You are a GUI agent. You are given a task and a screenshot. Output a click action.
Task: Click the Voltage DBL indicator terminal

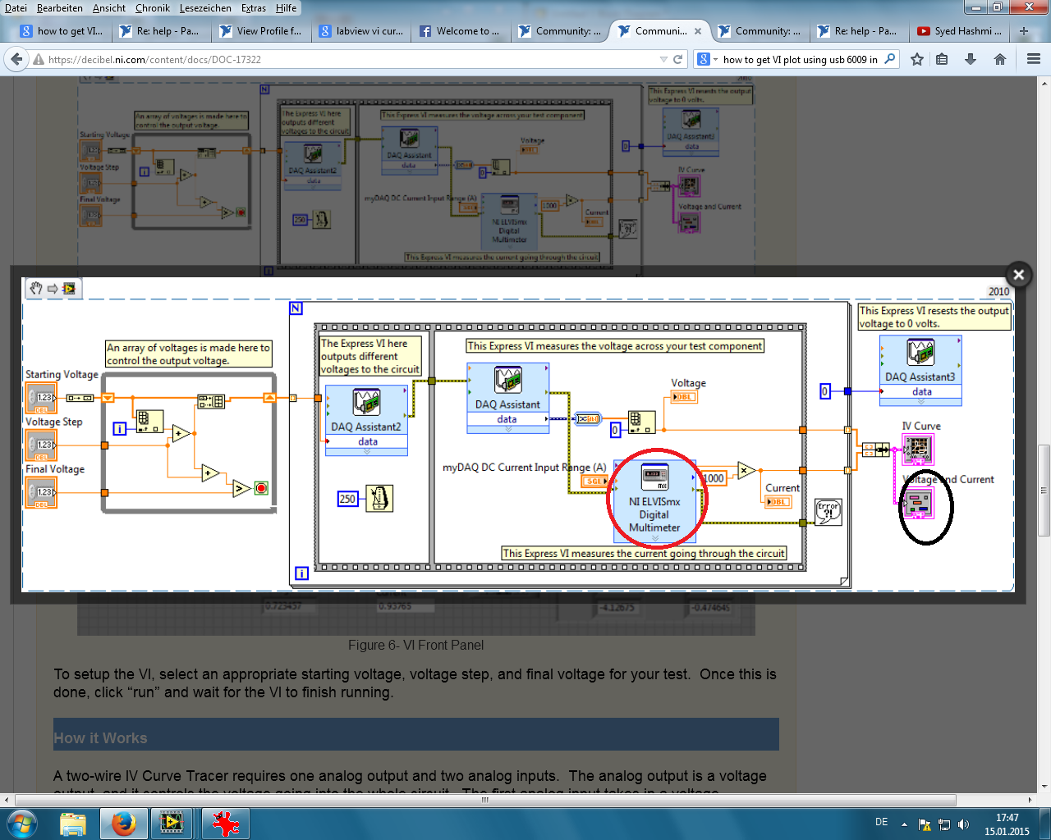click(x=684, y=397)
